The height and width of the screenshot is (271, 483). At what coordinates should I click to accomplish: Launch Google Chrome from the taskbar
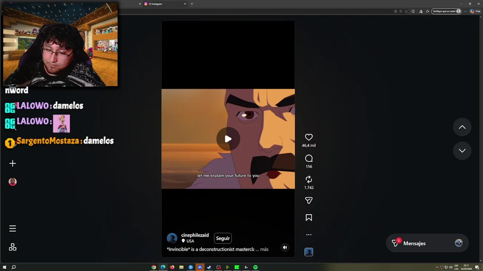click(x=154, y=267)
